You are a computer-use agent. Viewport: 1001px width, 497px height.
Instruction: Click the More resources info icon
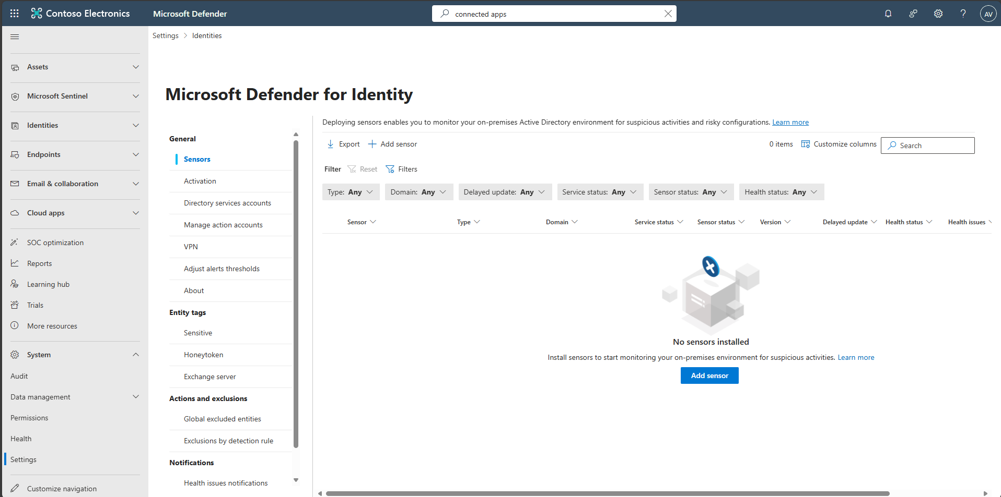(15, 325)
